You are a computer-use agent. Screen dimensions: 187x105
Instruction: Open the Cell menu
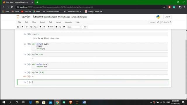click(50, 22)
